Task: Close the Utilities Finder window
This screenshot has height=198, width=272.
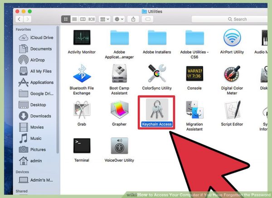Action: pos(17,11)
